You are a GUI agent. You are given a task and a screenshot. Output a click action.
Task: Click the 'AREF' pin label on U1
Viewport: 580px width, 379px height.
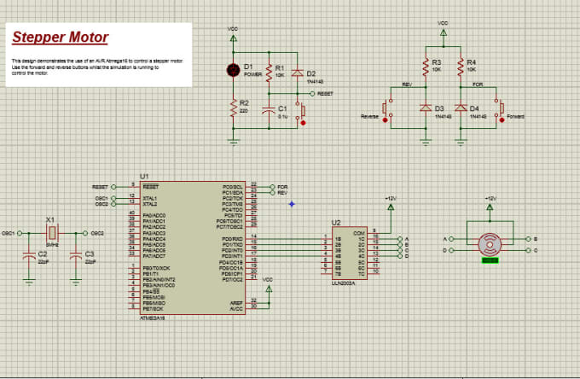(x=236, y=303)
